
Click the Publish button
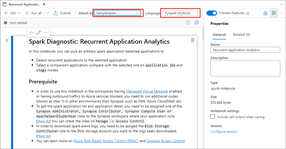(x=62, y=13)
